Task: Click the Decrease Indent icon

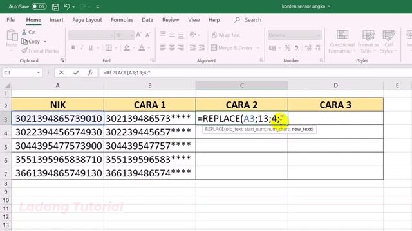Action: [x=192, y=47]
